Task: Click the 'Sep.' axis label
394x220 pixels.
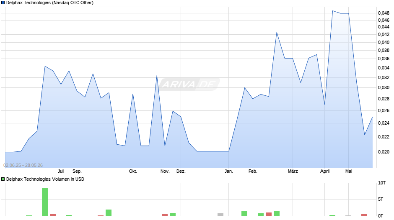Action: tap(77, 171)
